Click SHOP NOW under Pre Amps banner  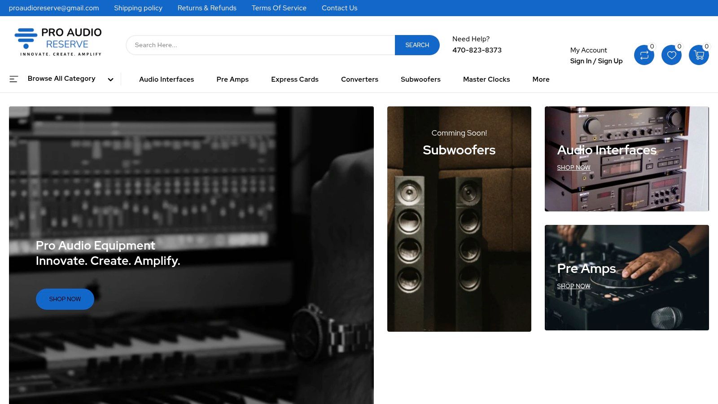coord(574,286)
